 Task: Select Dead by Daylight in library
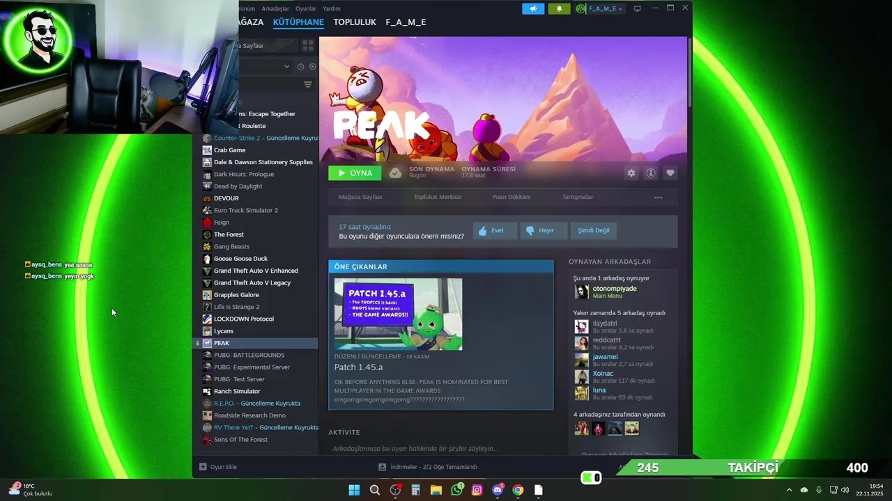click(x=255, y=186)
